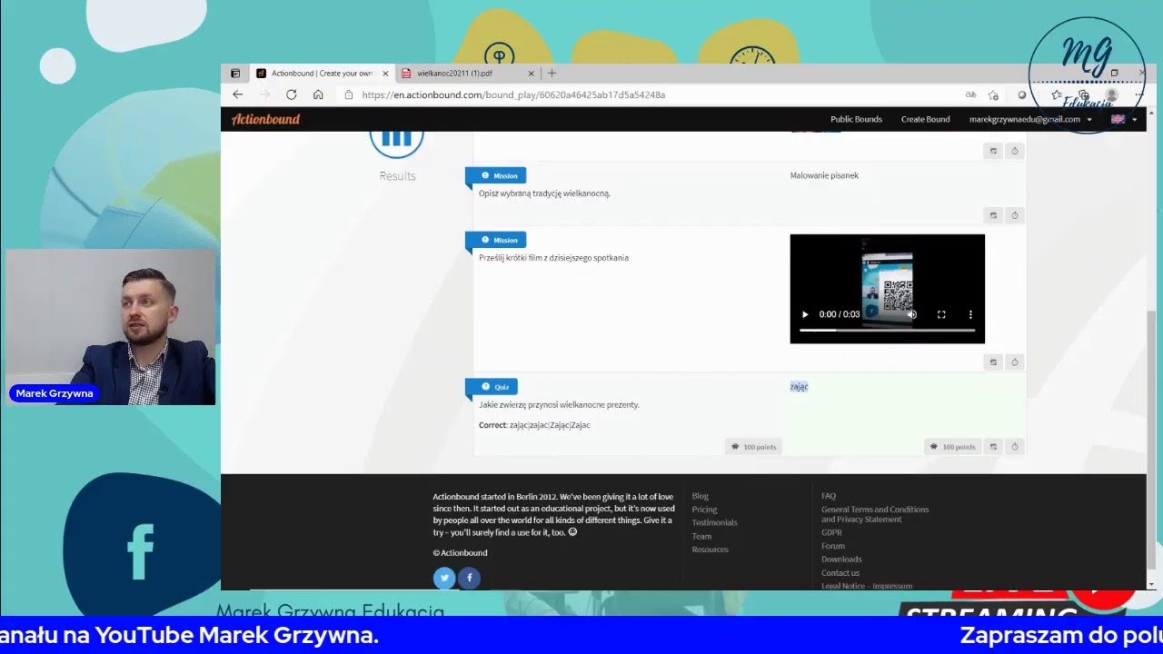Open Create Bound menu item
This screenshot has height=654, width=1163.
925,119
